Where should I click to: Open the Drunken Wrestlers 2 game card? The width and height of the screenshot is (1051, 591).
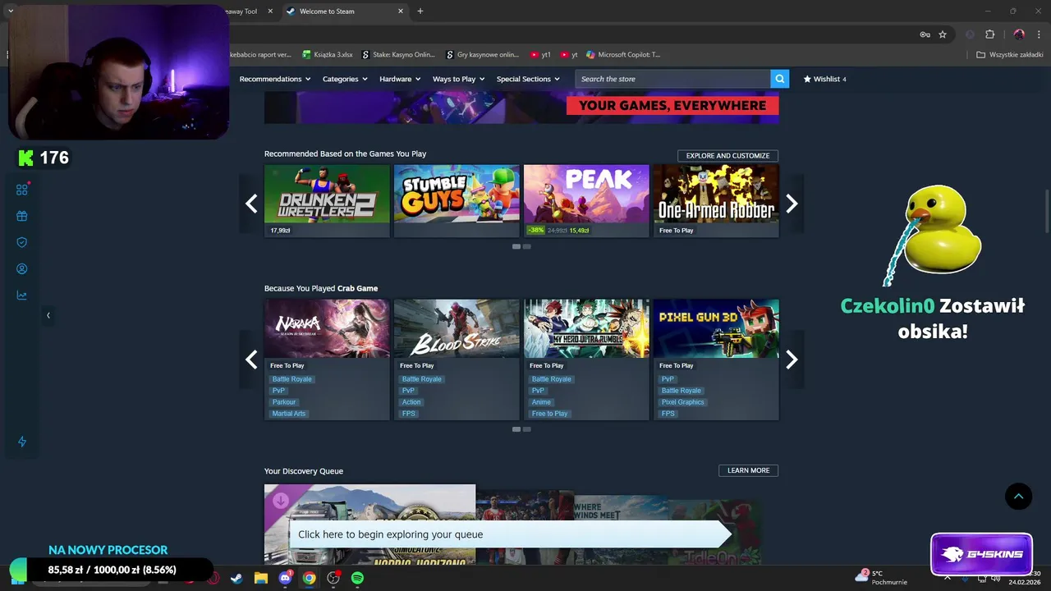click(327, 200)
